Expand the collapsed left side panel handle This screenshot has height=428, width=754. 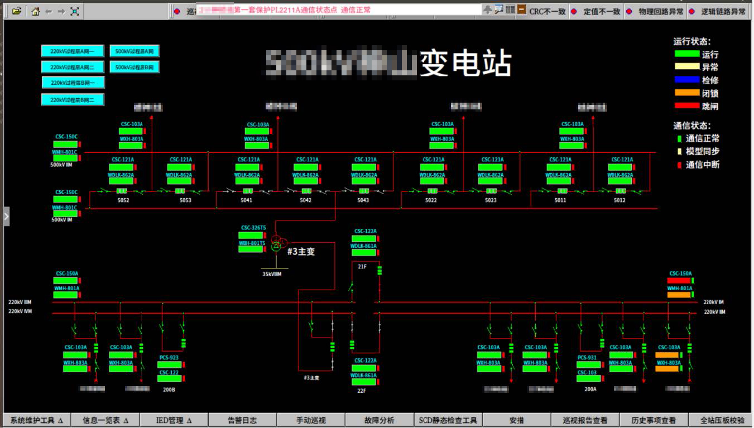click(6, 216)
